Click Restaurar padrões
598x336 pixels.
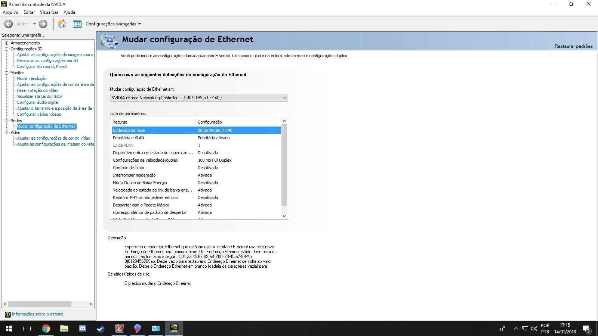click(573, 46)
